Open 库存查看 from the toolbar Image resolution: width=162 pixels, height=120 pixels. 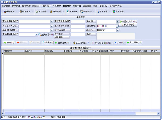click(41, 12)
